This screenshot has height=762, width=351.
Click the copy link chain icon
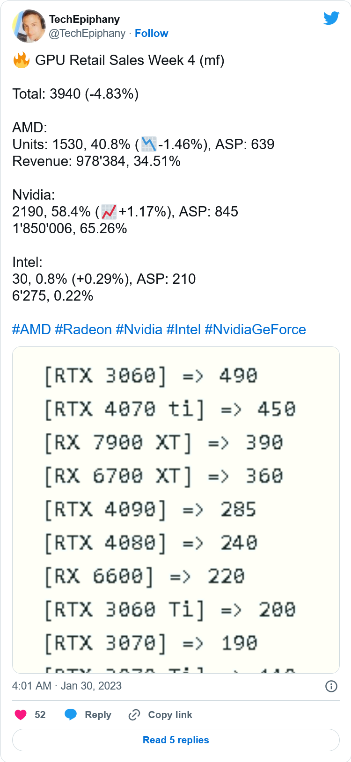point(134,715)
